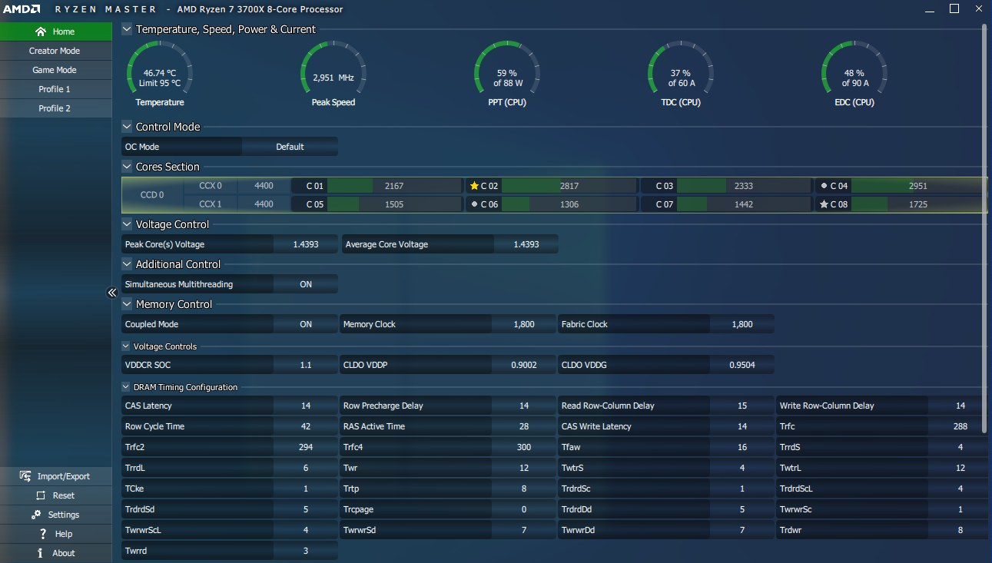Click the VDDCR SOC value 1.1

point(306,365)
